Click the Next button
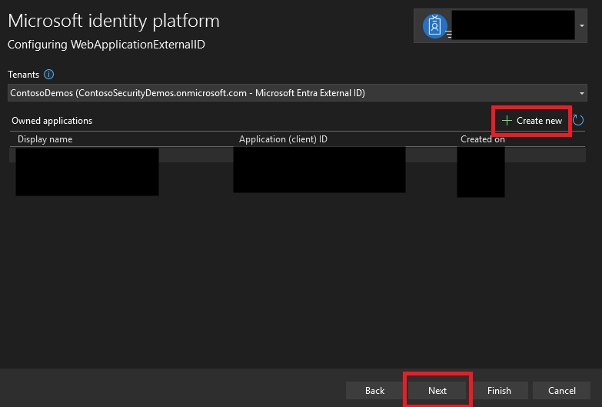 point(437,391)
